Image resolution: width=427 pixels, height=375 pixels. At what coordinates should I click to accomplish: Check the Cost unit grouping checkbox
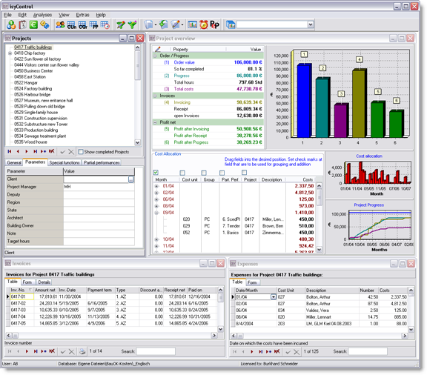coord(182,173)
